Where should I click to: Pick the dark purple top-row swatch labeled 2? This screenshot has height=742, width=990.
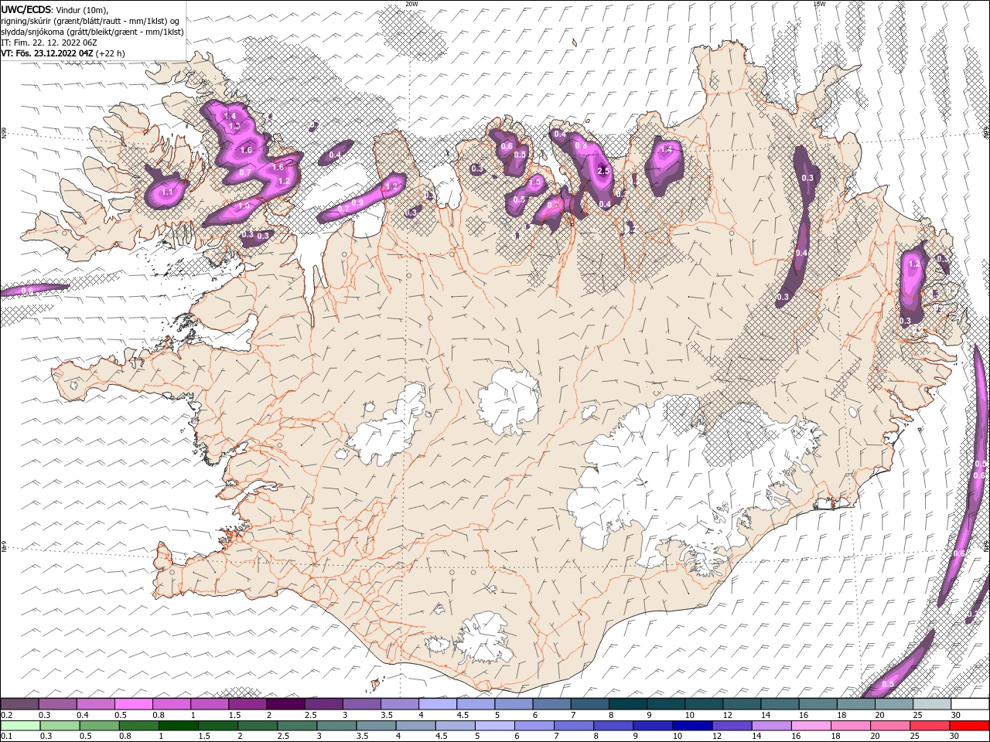pos(285,704)
